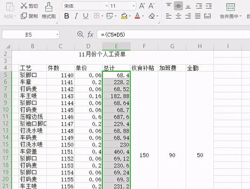The width and height of the screenshot is (250, 189).
Task: Click the 全勤 header cell
Action: pyautogui.click(x=200, y=68)
